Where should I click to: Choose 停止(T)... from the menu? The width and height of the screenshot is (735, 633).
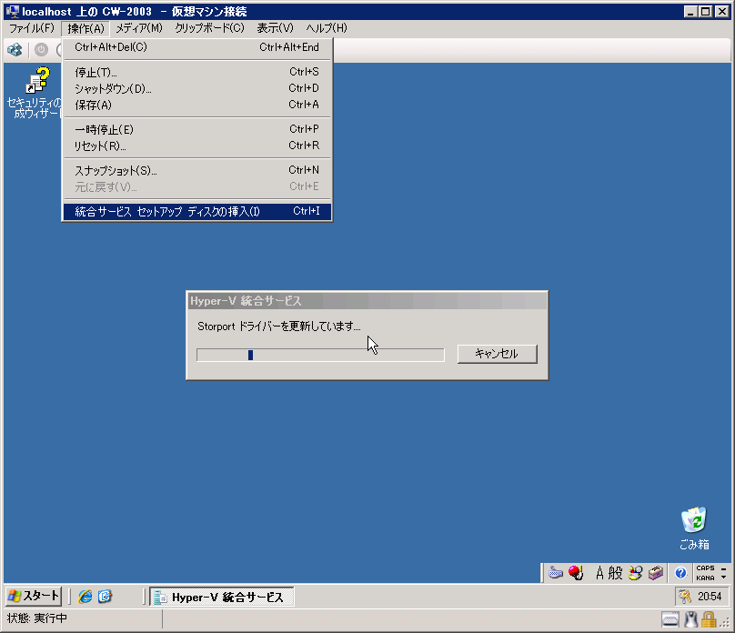pyautogui.click(x=197, y=72)
